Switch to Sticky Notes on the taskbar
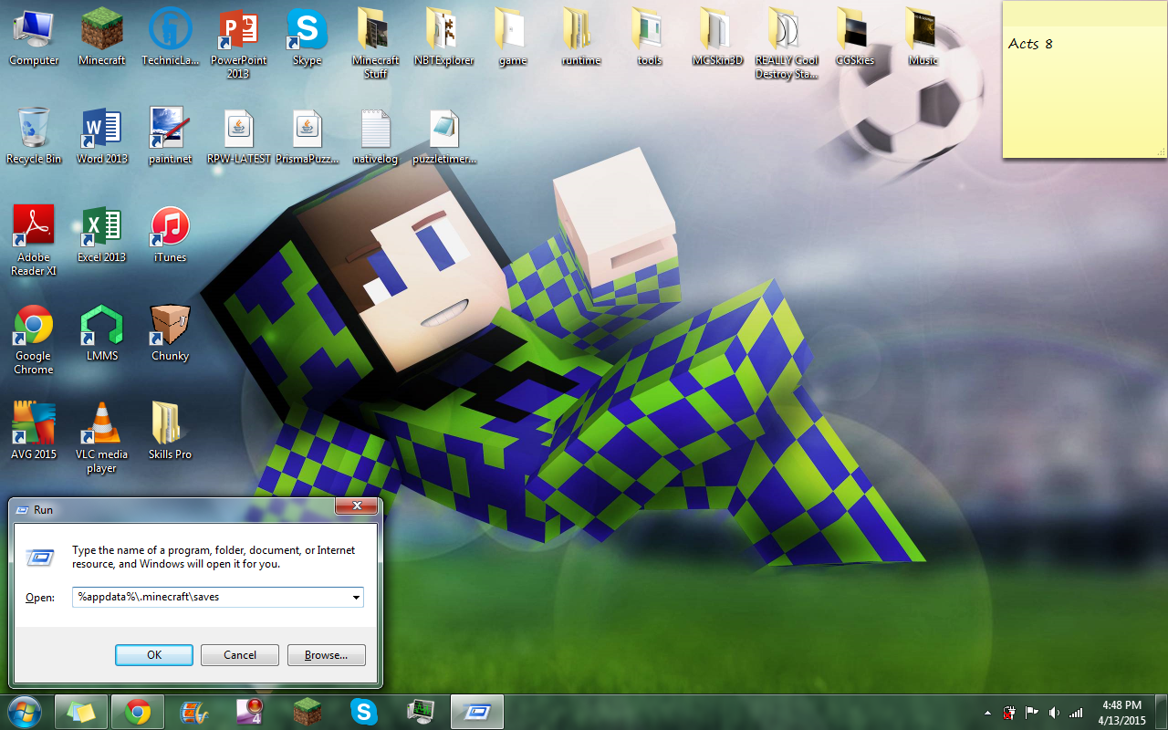The height and width of the screenshot is (730, 1168). (81, 712)
